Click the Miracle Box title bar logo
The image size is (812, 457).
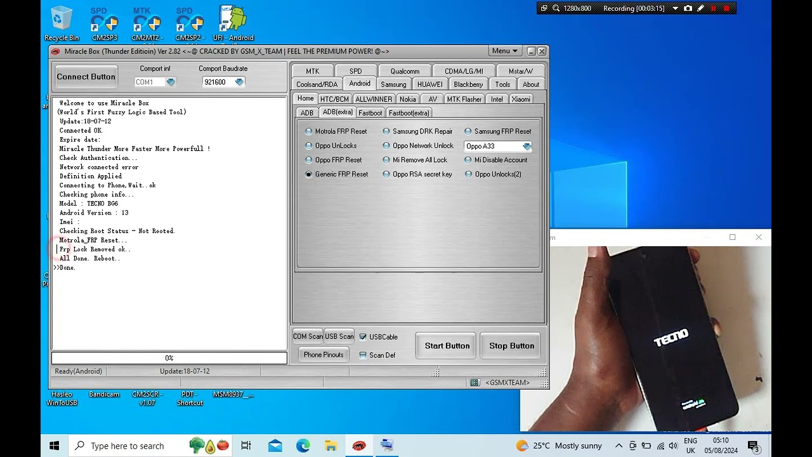56,51
